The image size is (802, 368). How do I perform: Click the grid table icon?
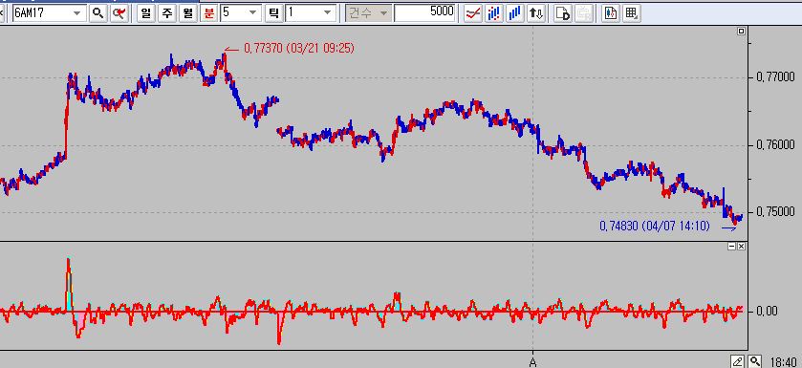pos(631,13)
